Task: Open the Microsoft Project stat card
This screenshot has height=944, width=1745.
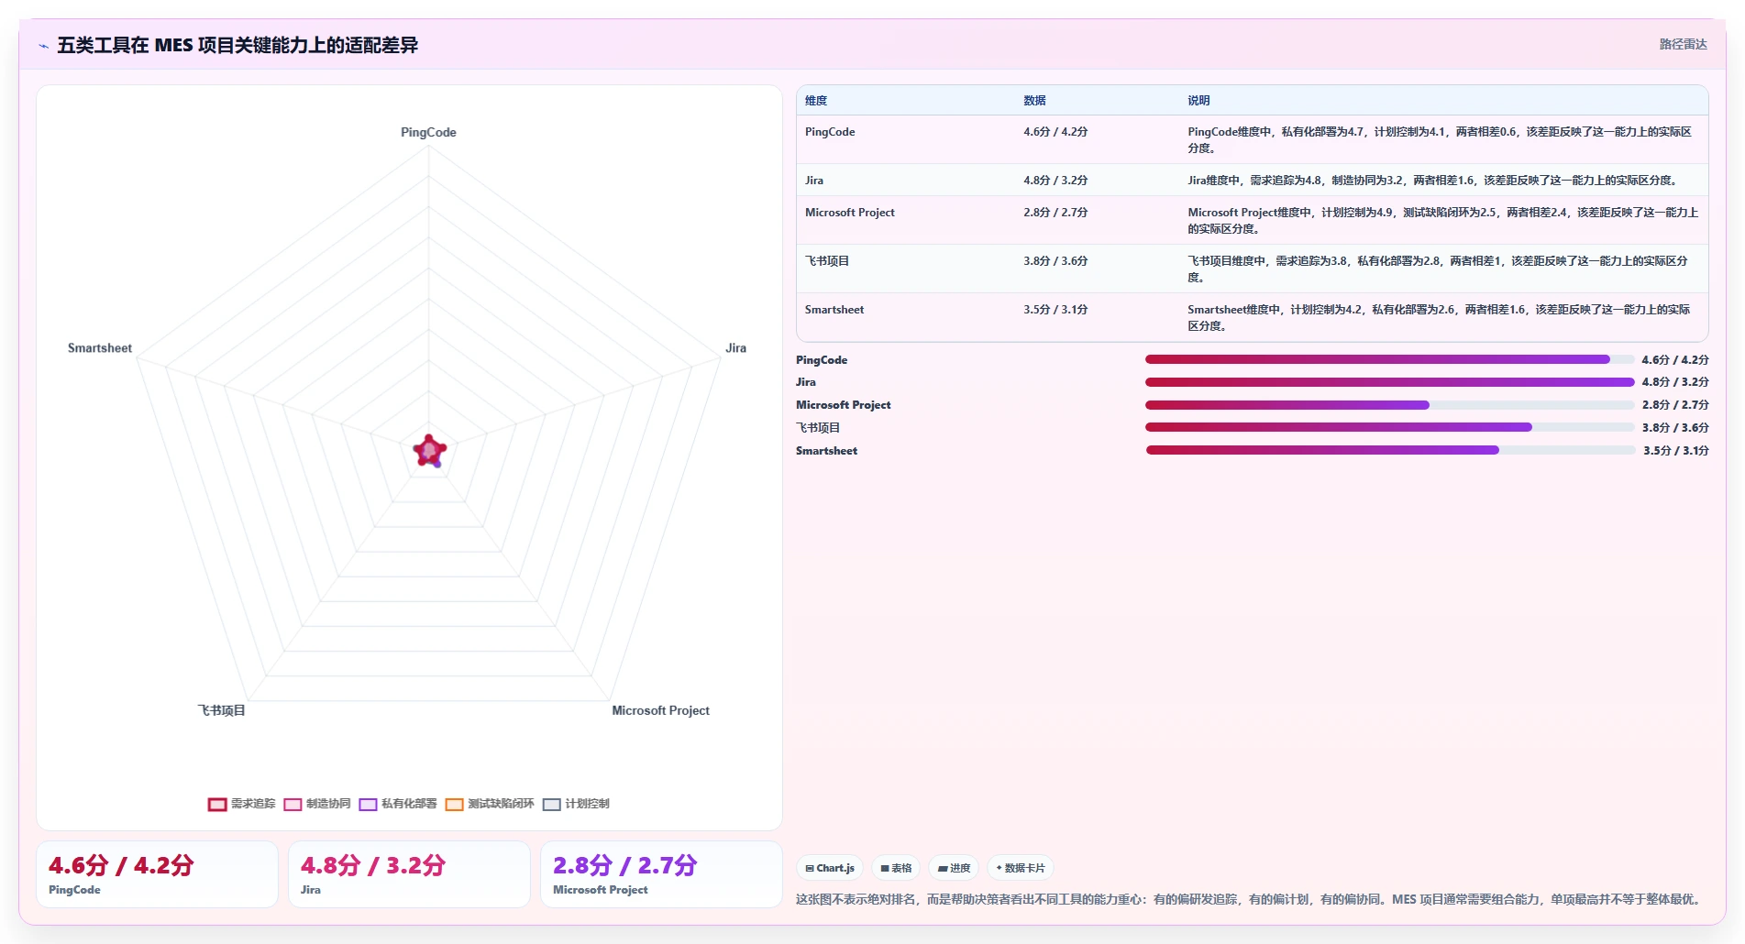Action: (661, 874)
